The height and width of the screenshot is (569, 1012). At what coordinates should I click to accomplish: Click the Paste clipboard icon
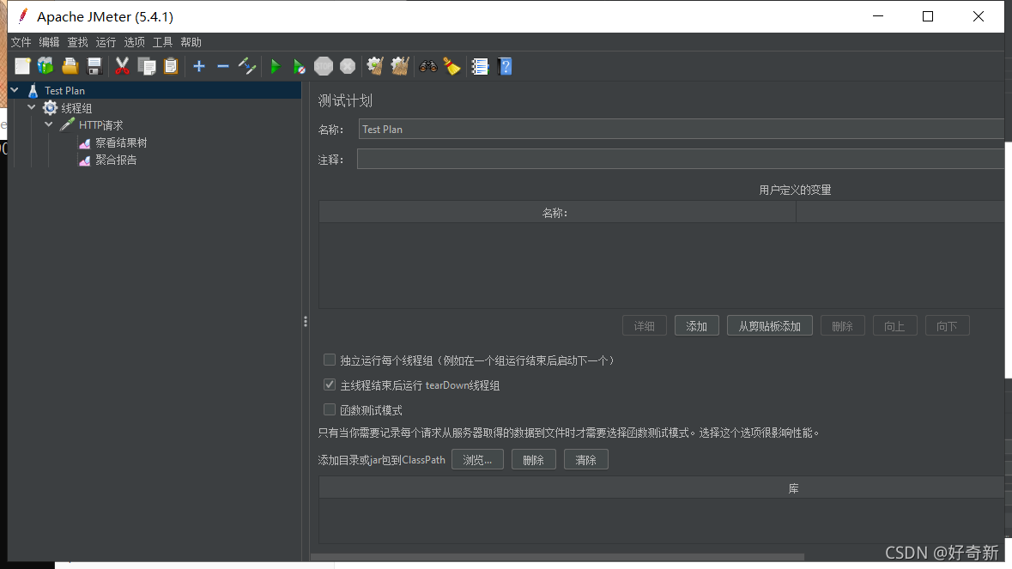[x=171, y=66]
